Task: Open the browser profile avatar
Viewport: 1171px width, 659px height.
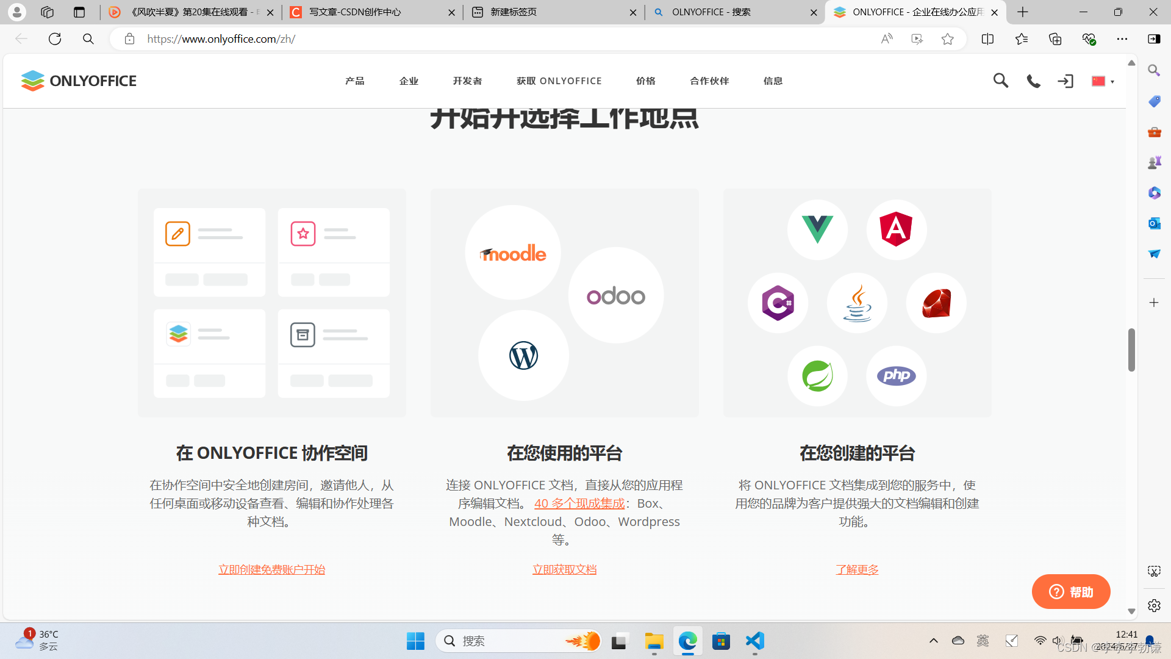Action: (17, 12)
